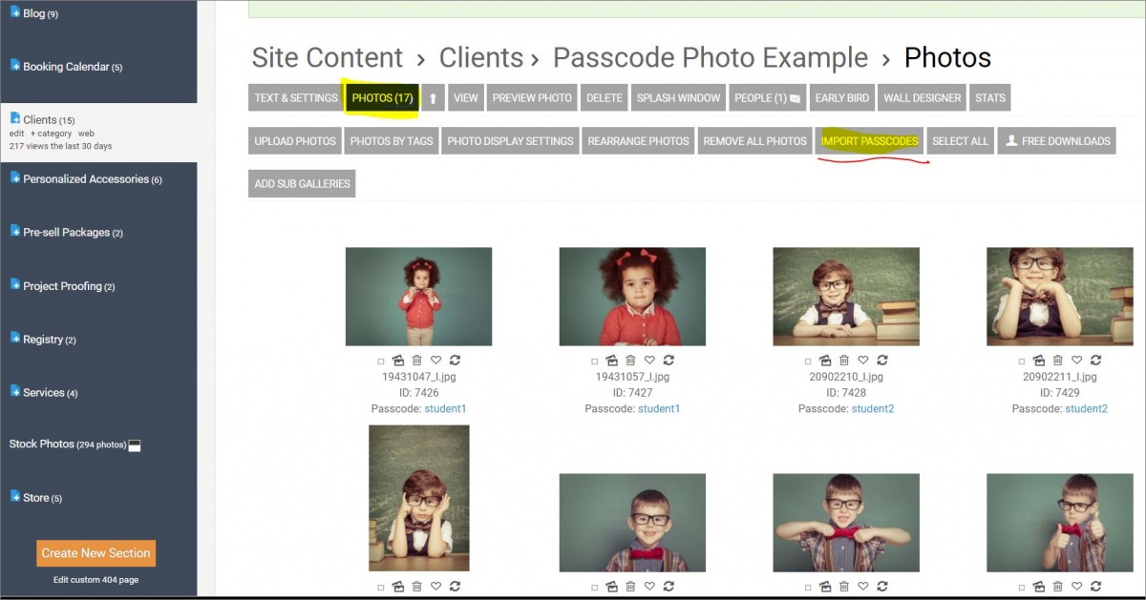Click the thumbnail-preview icon under 19431047_l.jpg
The width and height of the screenshot is (1146, 600).
click(x=398, y=360)
